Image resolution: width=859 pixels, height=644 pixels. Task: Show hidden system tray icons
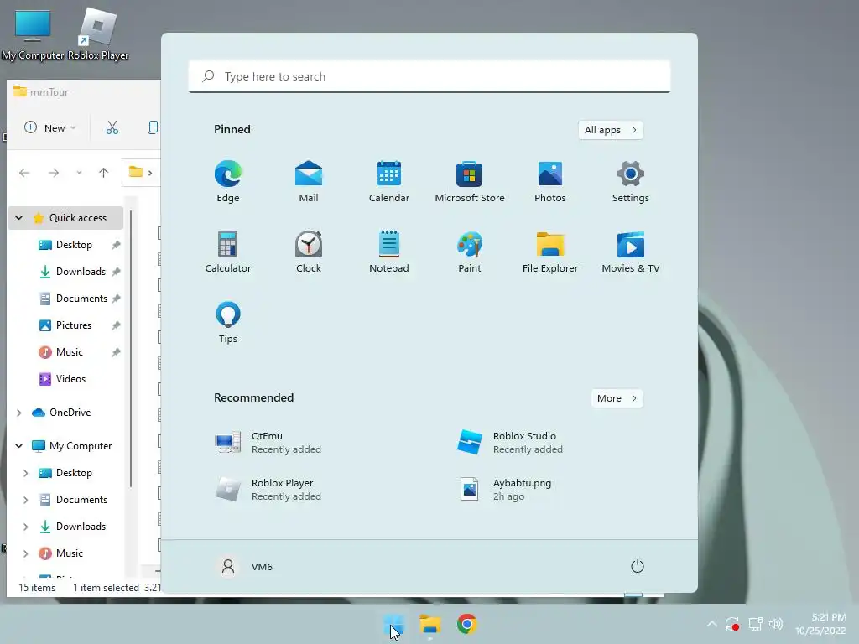click(711, 624)
